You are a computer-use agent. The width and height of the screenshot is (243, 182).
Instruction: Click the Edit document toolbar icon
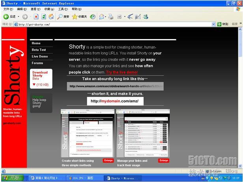(x=119, y=17)
